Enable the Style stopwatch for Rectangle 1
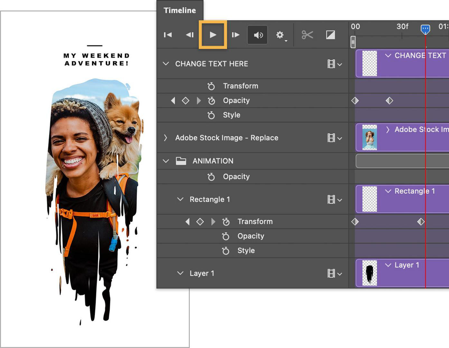The width and height of the screenshot is (449, 348). point(225,250)
